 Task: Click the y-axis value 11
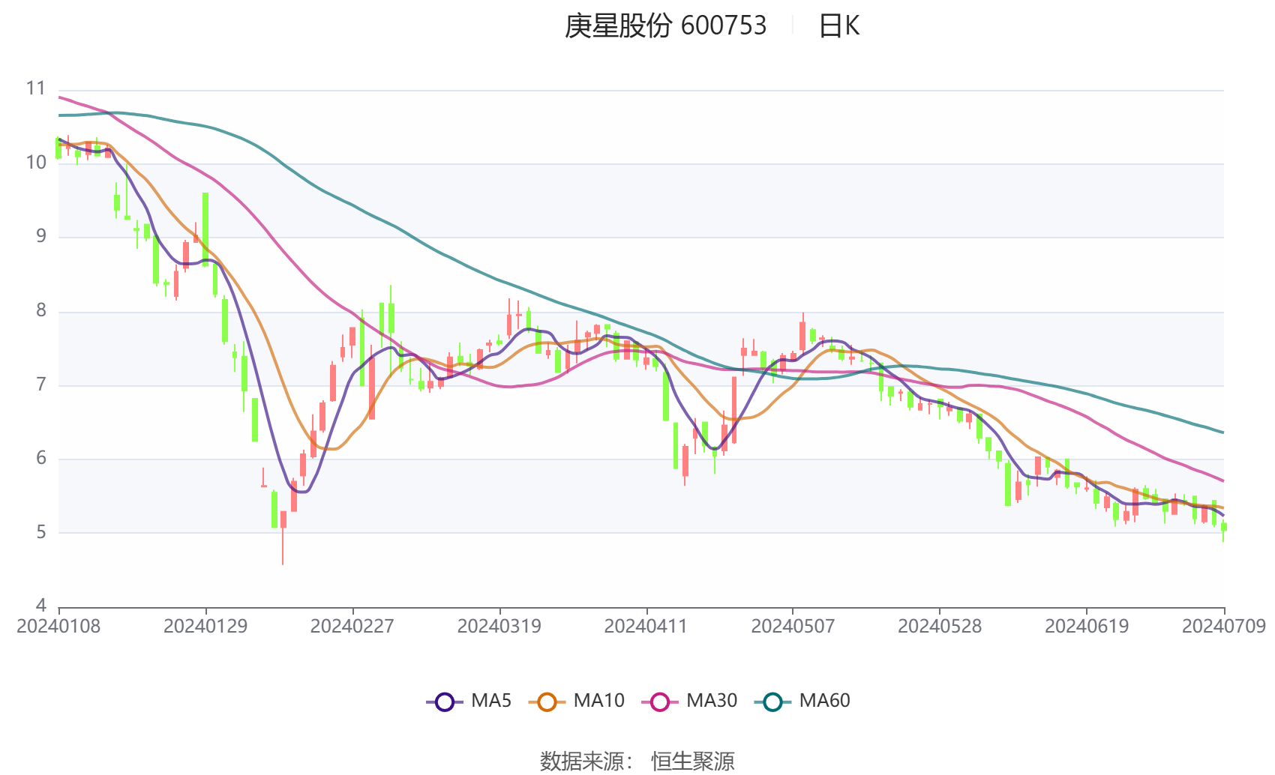click(x=36, y=88)
